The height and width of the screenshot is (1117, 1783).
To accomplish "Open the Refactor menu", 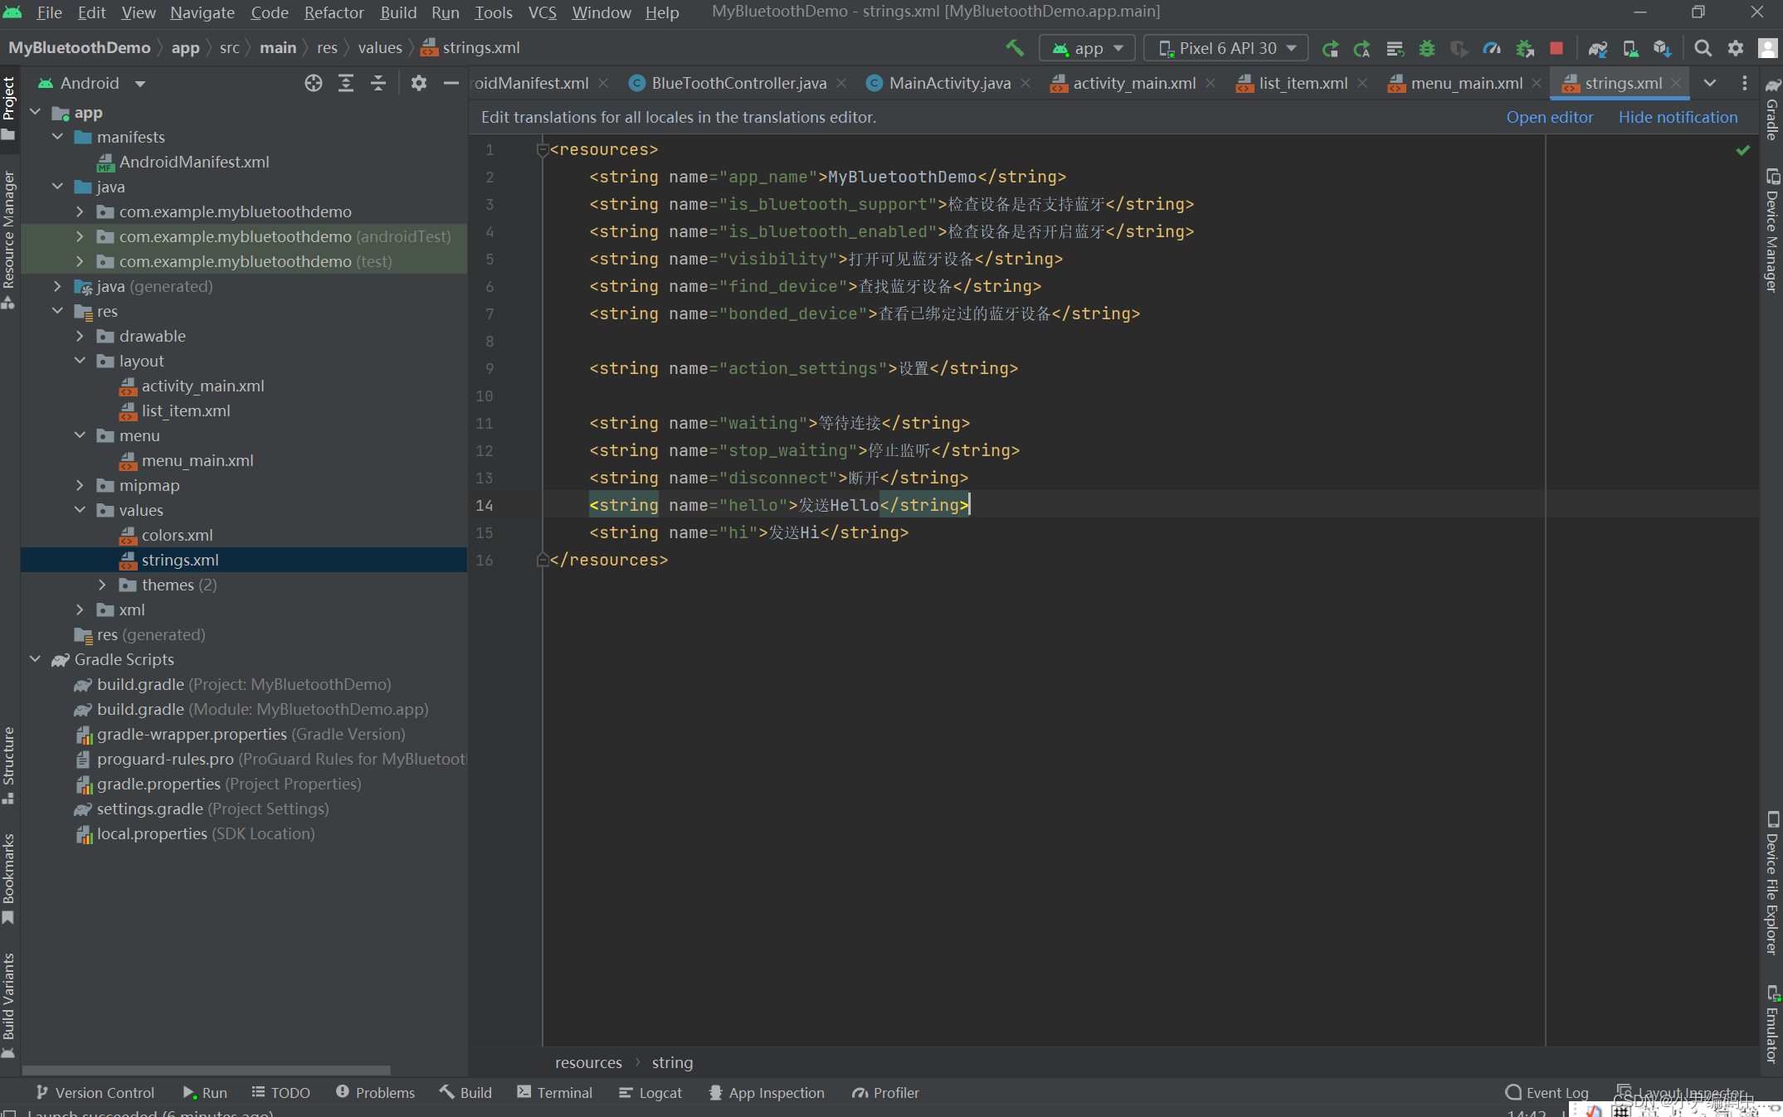I will [334, 12].
